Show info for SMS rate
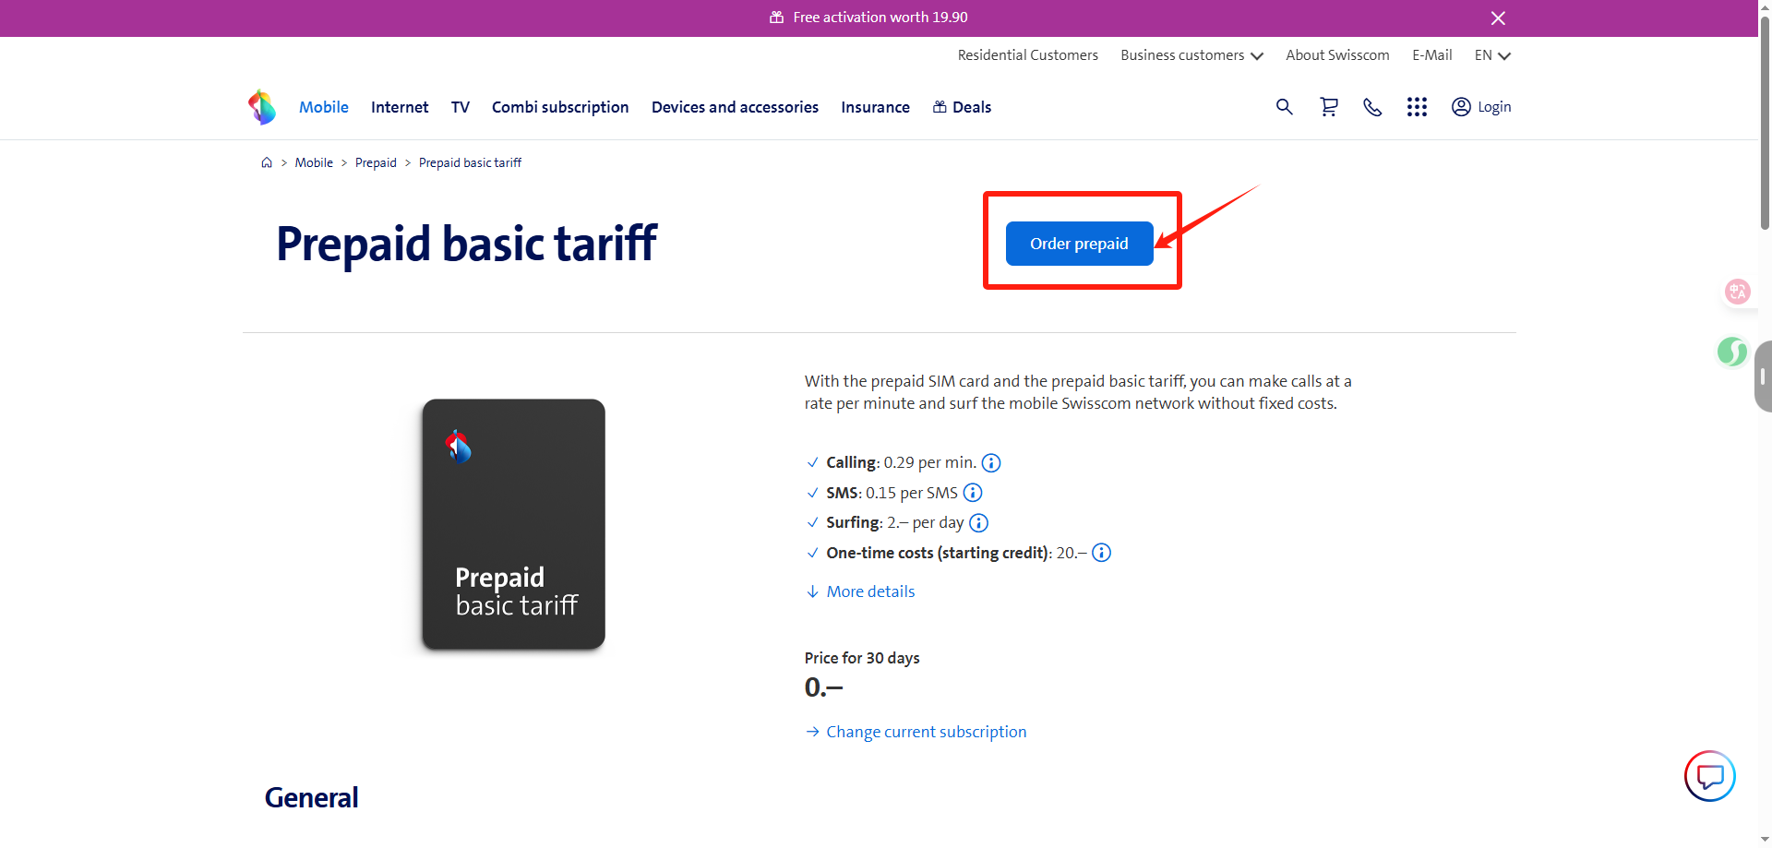 (x=973, y=493)
